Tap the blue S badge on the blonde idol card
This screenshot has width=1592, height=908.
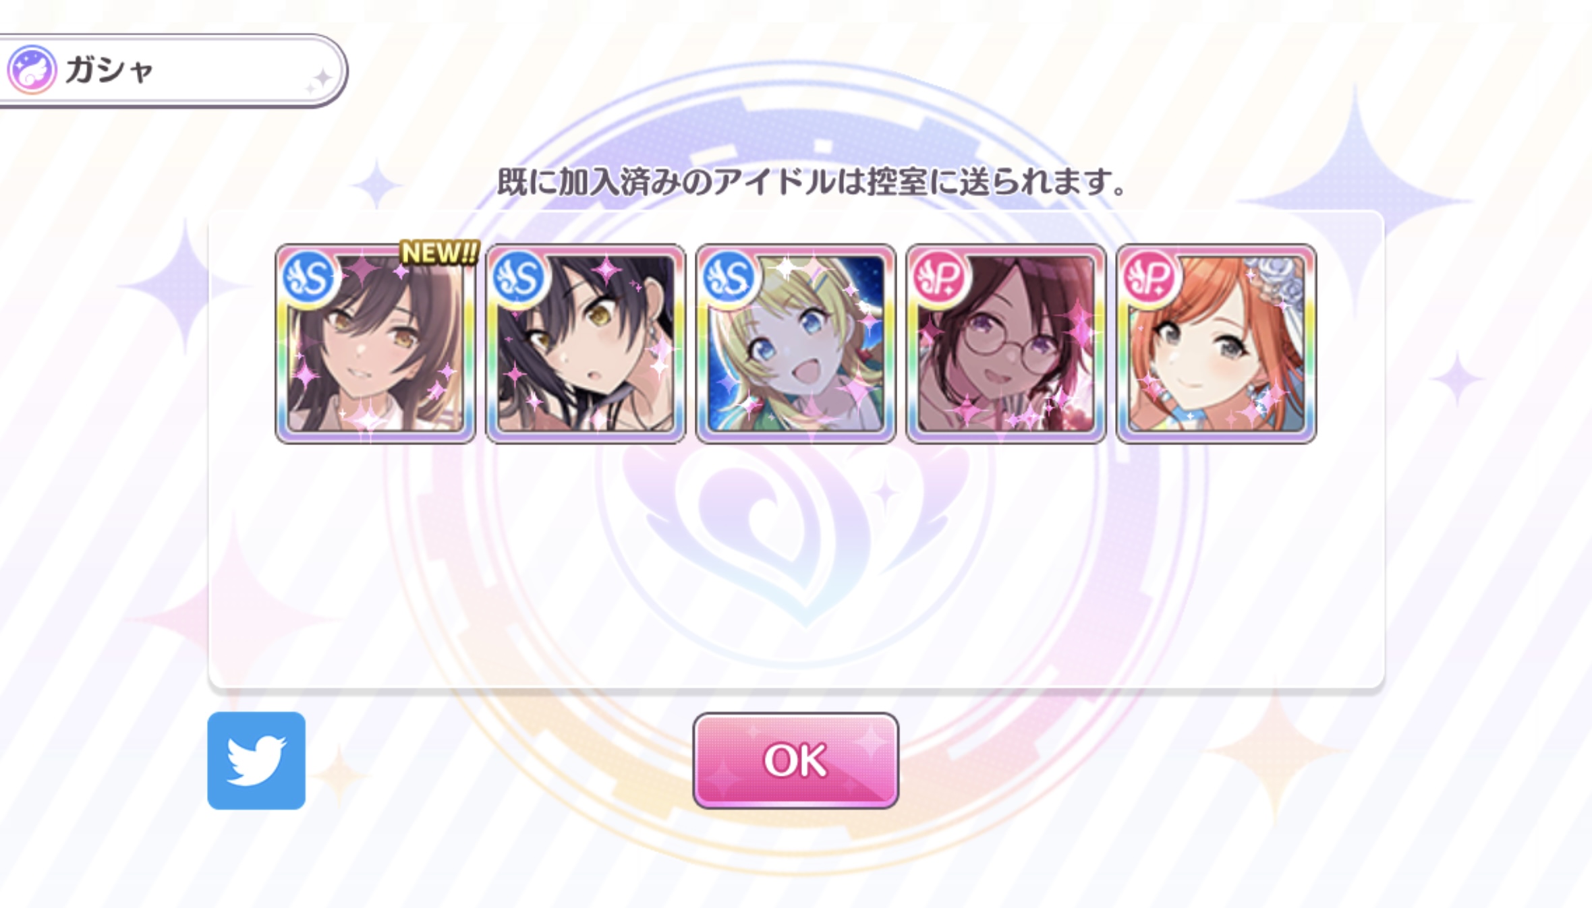(729, 278)
